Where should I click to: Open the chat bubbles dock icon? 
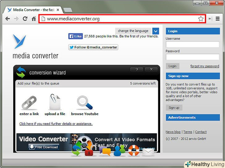click(x=105, y=151)
